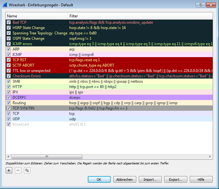Click the 'tcp' filter cell in TCP row
The image size is (219, 189).
pyautogui.click(x=72, y=114)
